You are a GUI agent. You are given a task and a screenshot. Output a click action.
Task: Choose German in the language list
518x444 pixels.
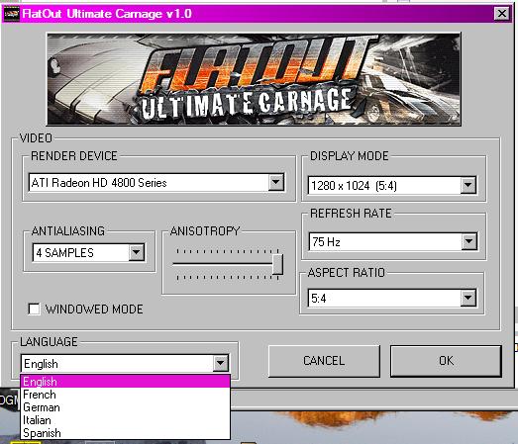[x=125, y=407]
